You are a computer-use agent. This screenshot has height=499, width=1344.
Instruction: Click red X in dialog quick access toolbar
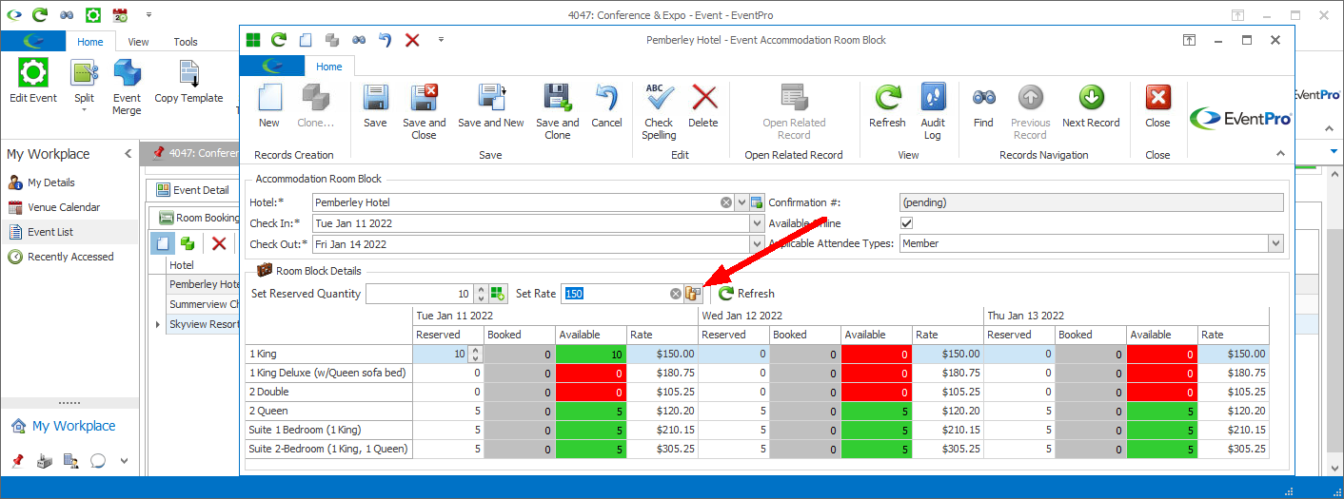412,40
